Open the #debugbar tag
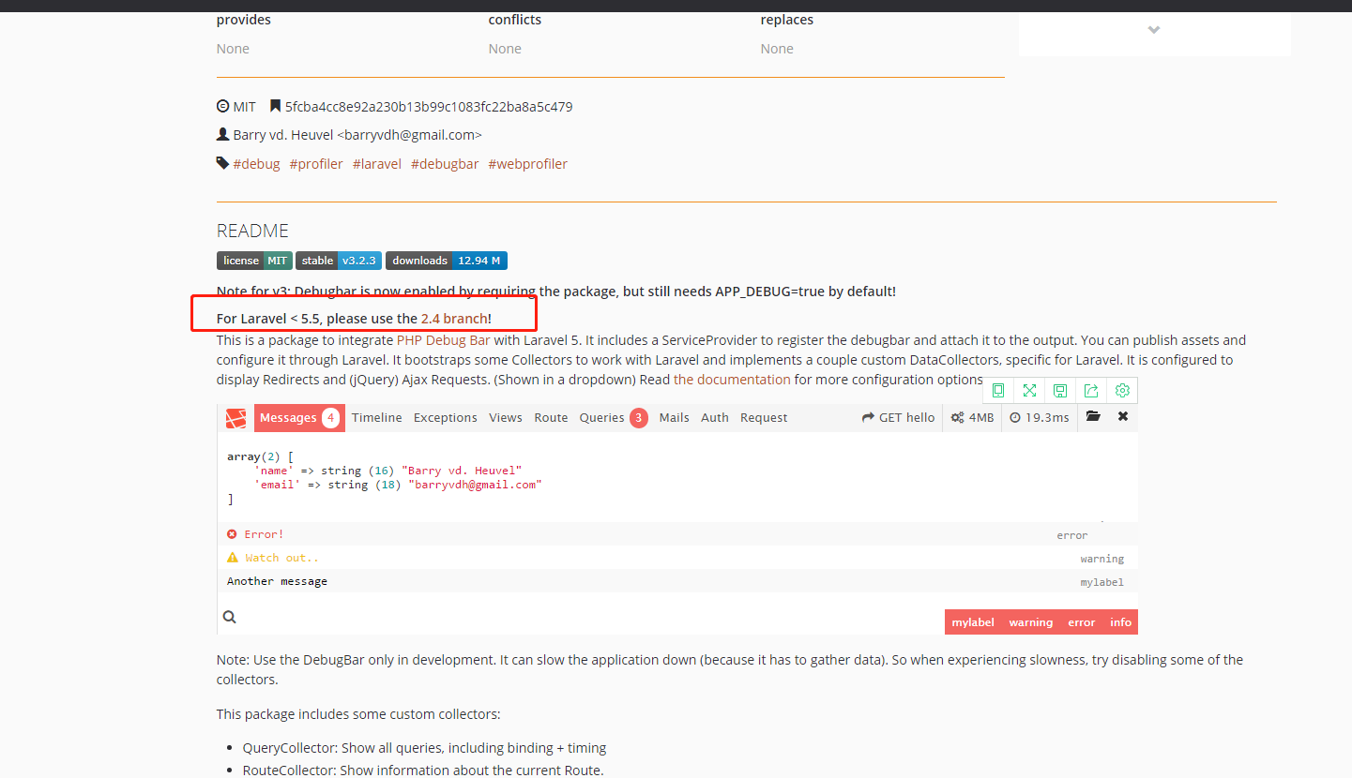The width and height of the screenshot is (1352, 778). [x=445, y=164]
